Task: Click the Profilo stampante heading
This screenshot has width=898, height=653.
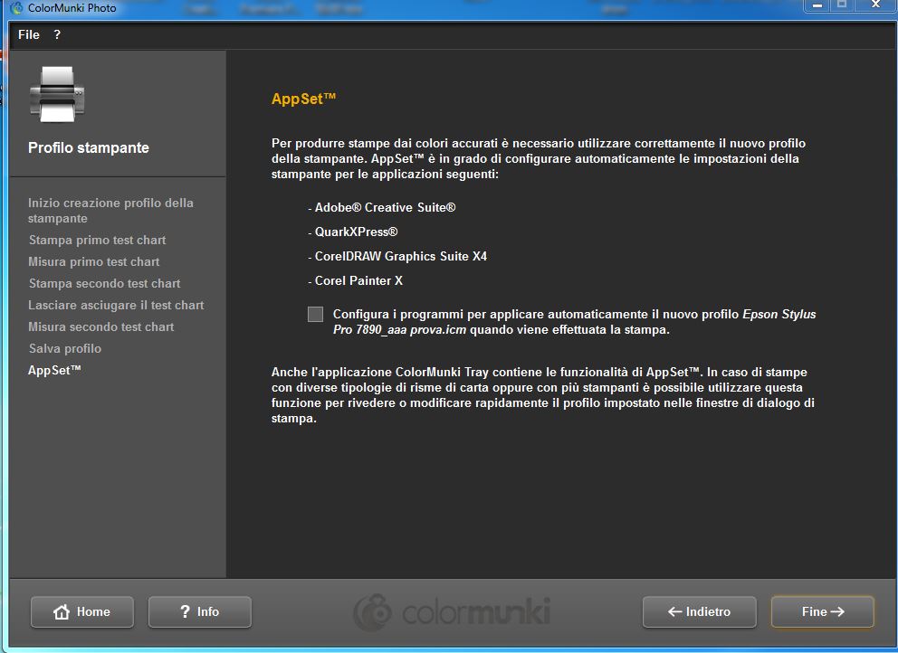Action: (x=89, y=147)
